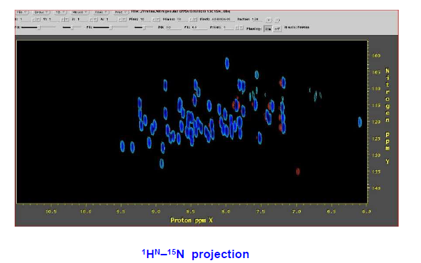
Task: Click the minus button beside Factor
Action: tap(278, 20)
